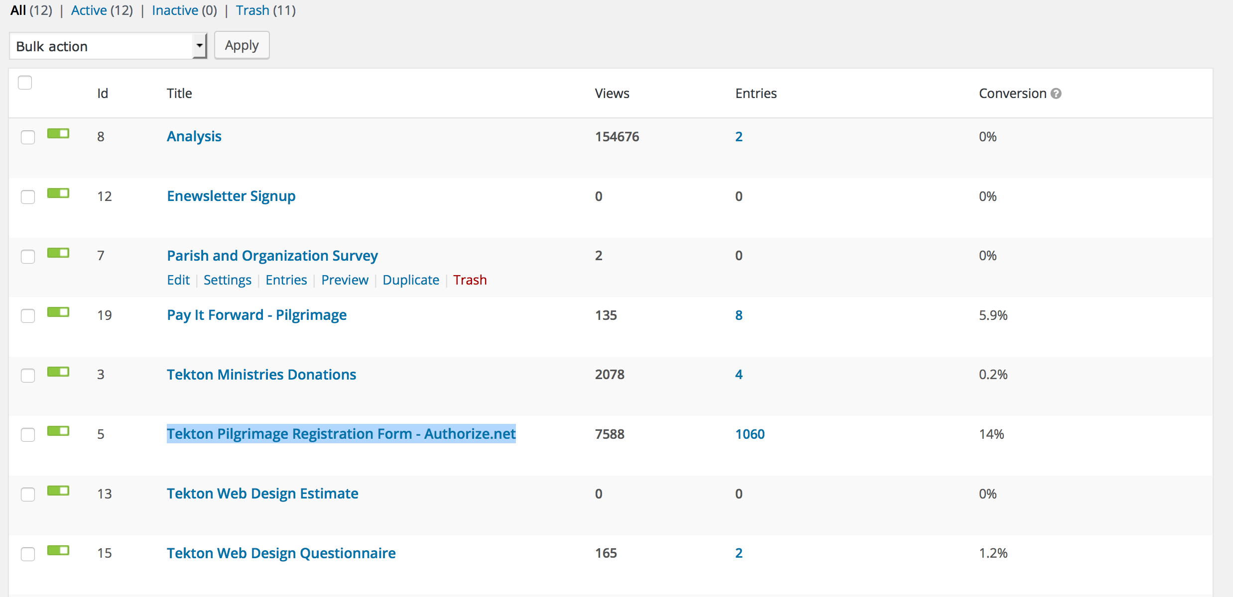Image resolution: width=1233 pixels, height=597 pixels.
Task: Click the 1.2% conversion value
Action: pos(993,553)
